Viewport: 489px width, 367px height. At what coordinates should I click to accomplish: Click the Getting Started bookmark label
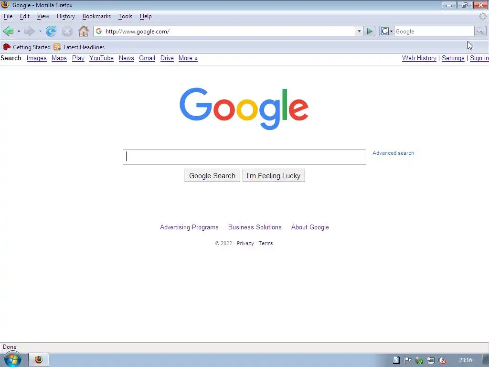coord(32,47)
